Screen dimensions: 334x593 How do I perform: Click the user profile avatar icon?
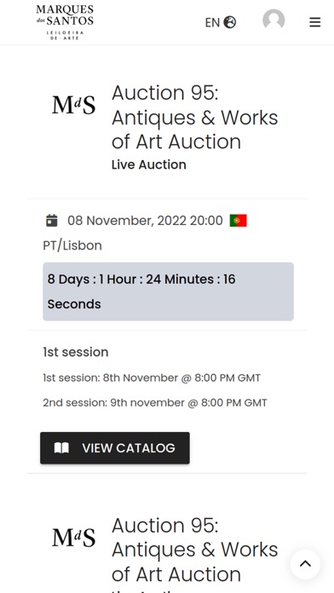pyautogui.click(x=274, y=20)
